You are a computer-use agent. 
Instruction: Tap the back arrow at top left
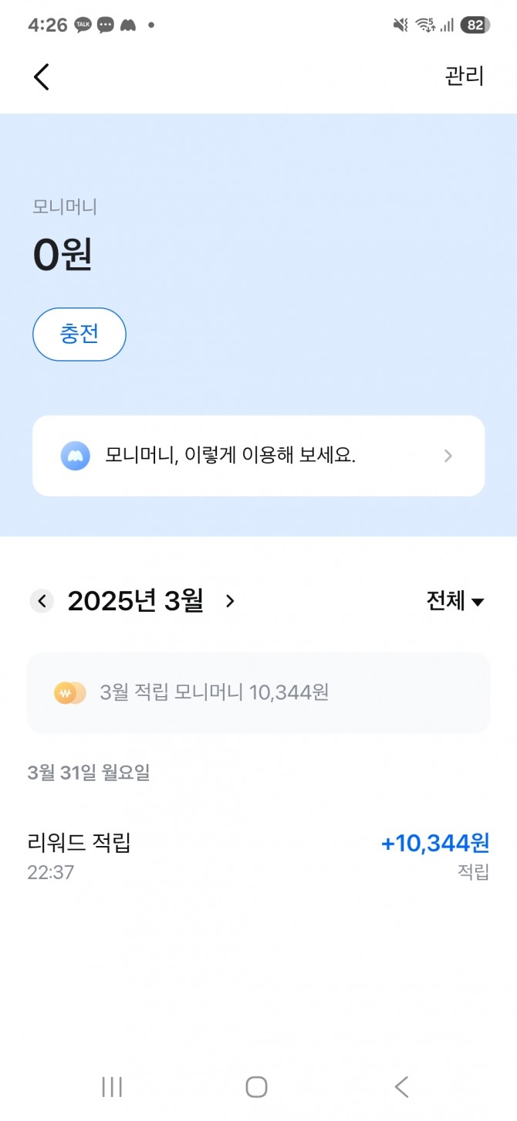[42, 76]
